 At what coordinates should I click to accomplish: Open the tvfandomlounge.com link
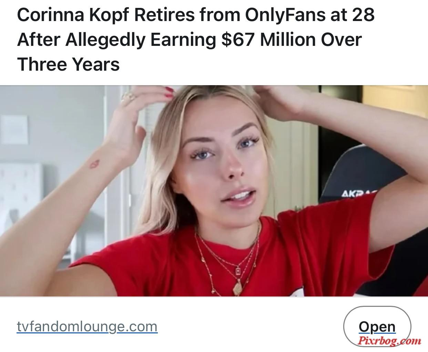tap(87, 326)
